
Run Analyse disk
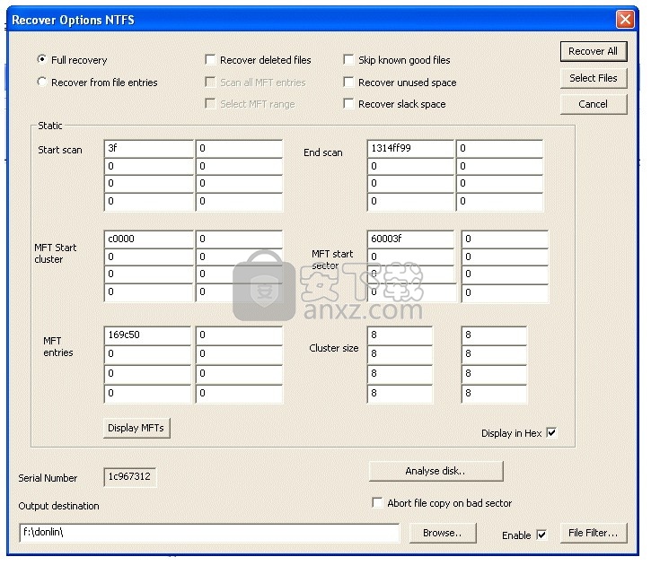coord(436,471)
